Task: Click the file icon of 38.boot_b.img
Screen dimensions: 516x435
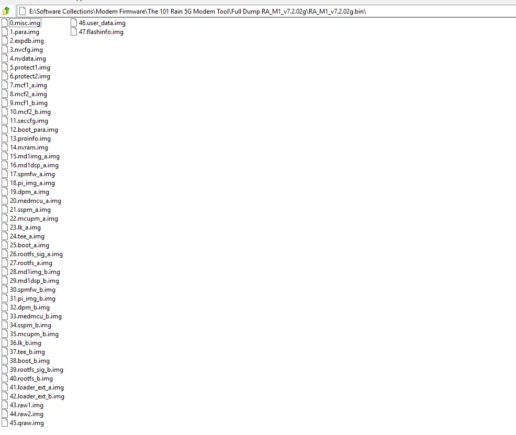Action: coord(5,360)
